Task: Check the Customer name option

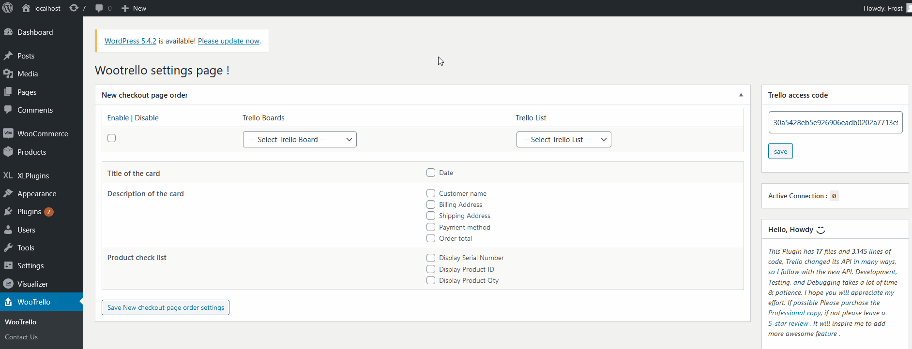Action: click(x=431, y=193)
